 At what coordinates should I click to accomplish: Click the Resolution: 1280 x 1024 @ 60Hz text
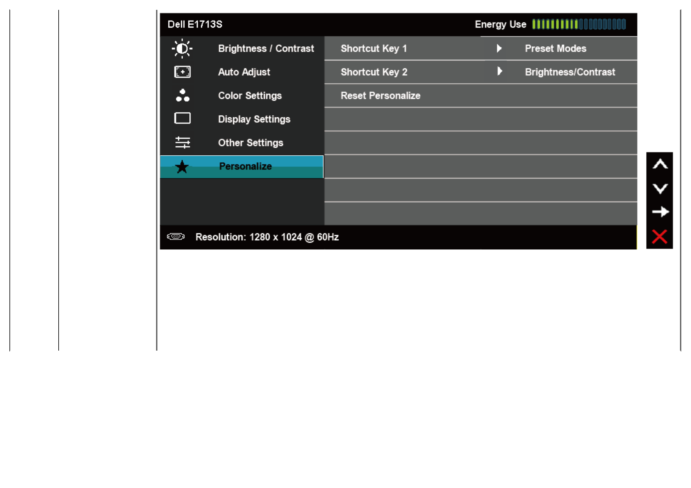pos(267,237)
